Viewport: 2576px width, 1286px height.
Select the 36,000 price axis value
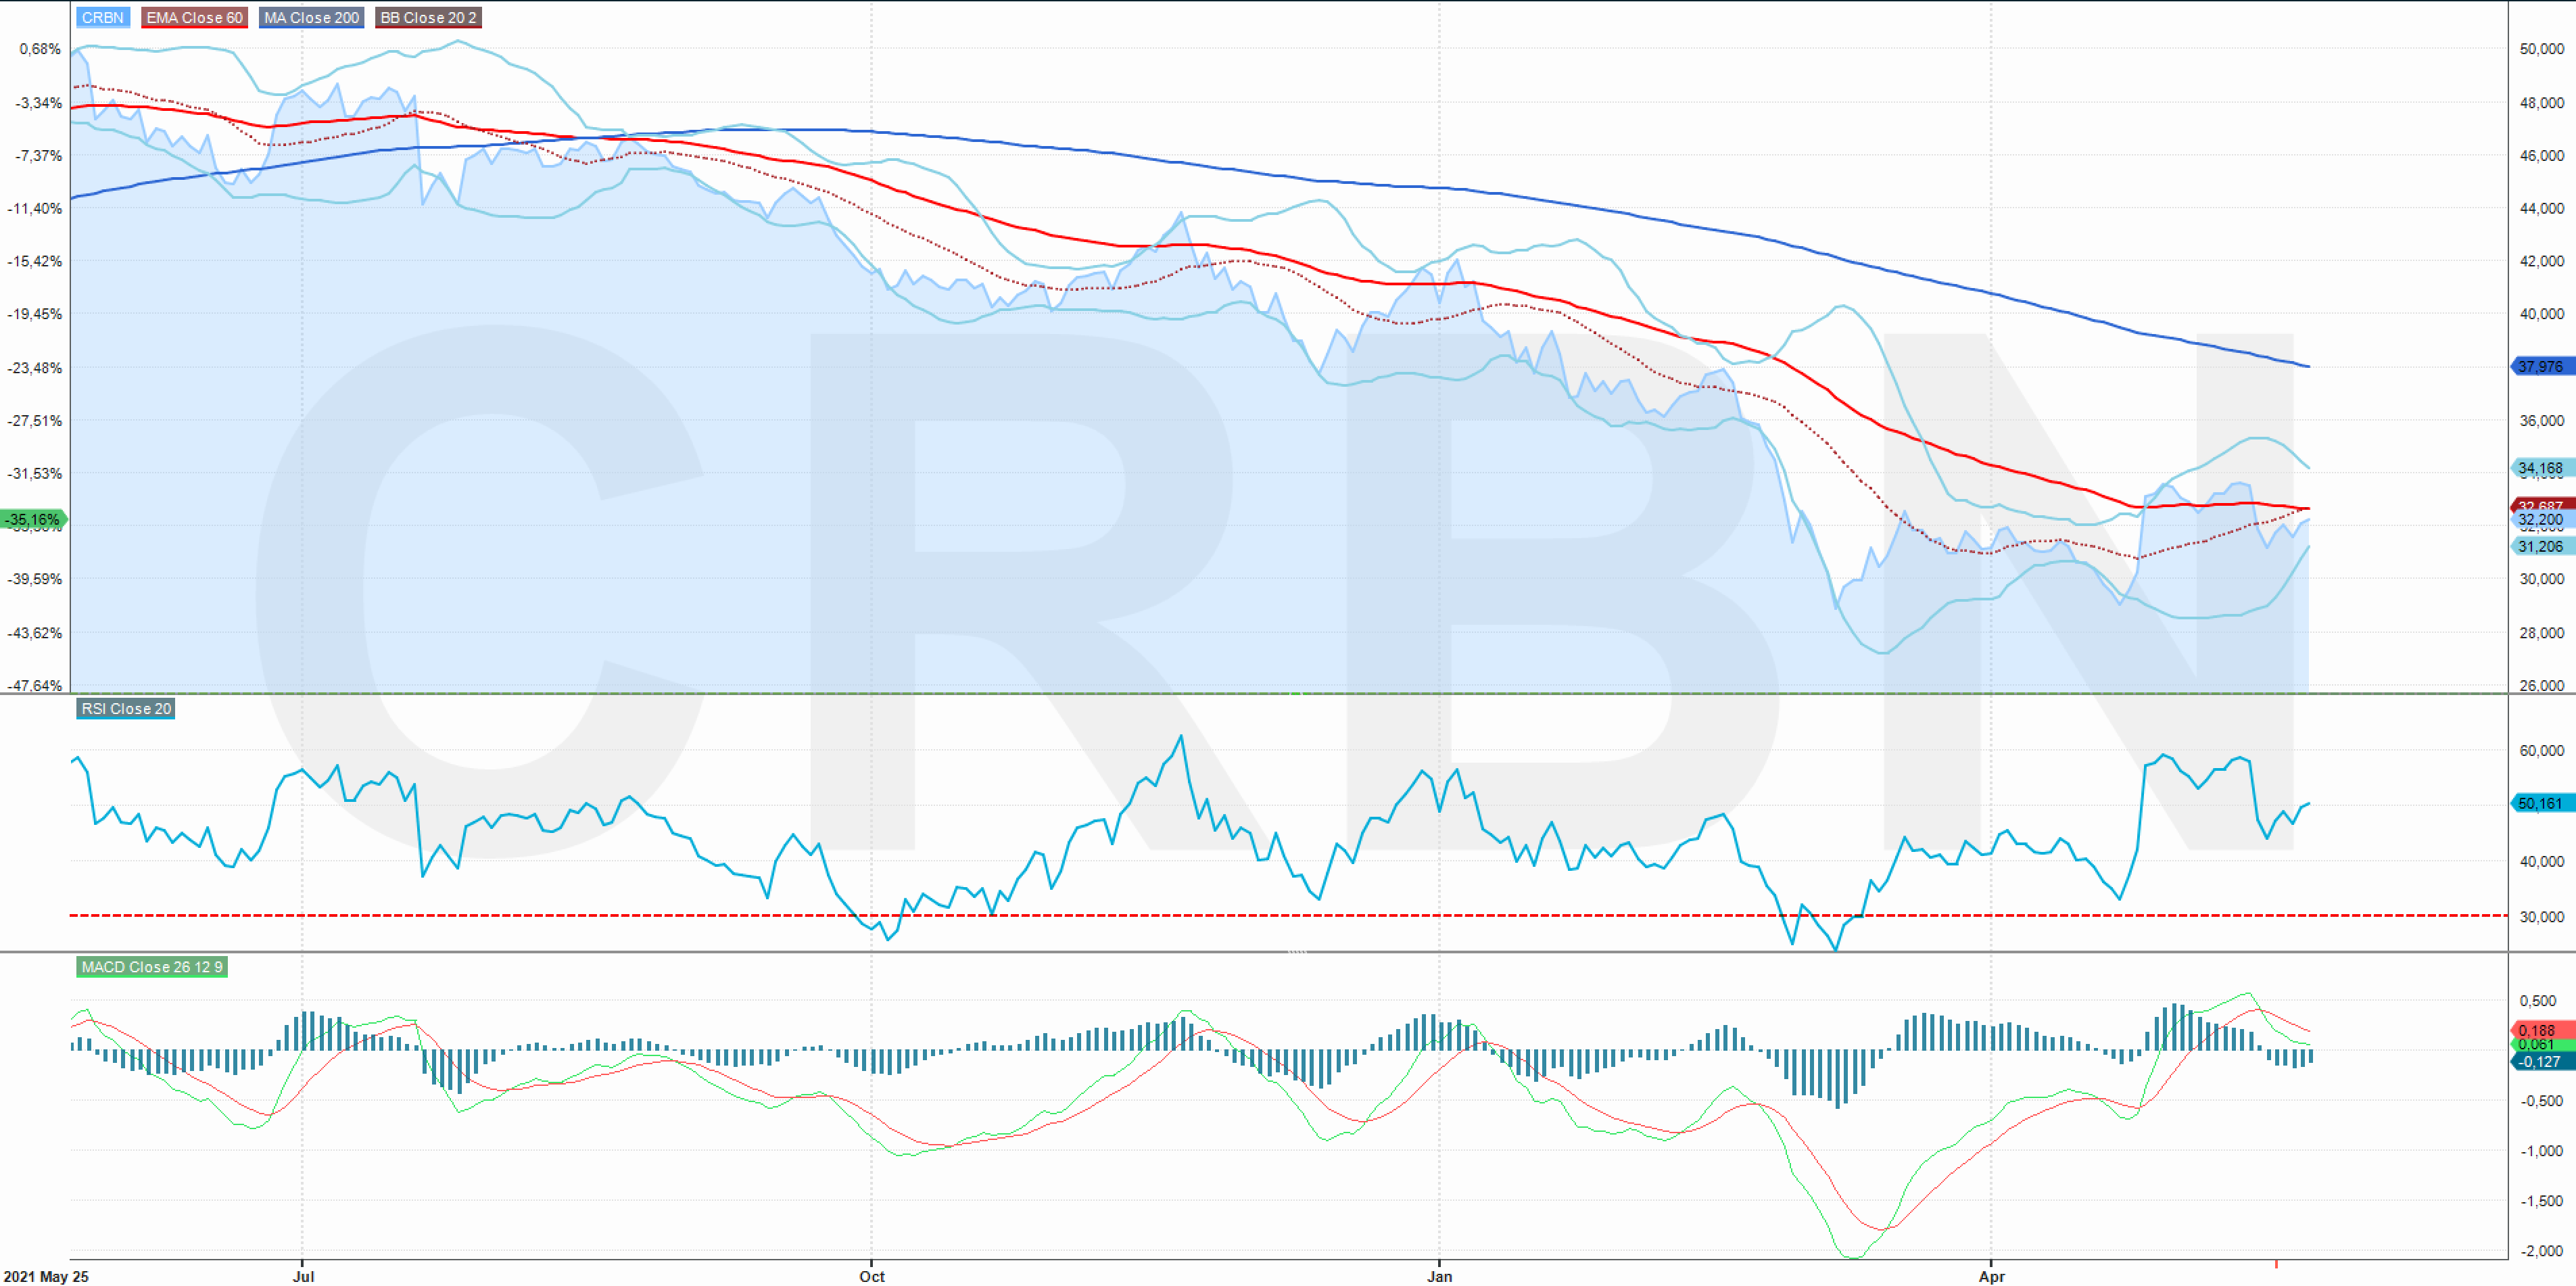2541,421
